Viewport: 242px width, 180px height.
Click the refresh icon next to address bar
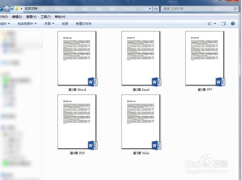[x=156, y=9]
